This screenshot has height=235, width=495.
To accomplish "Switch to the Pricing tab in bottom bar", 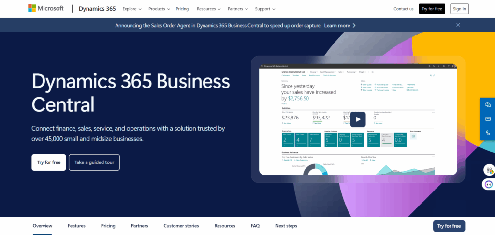I will click(108, 226).
